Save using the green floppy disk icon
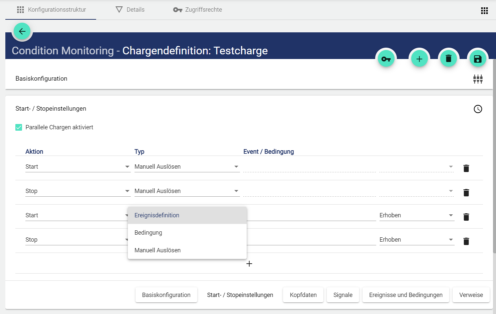This screenshot has height=314, width=496. click(478, 59)
